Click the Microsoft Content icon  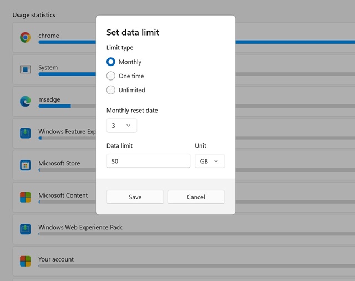[x=25, y=197]
